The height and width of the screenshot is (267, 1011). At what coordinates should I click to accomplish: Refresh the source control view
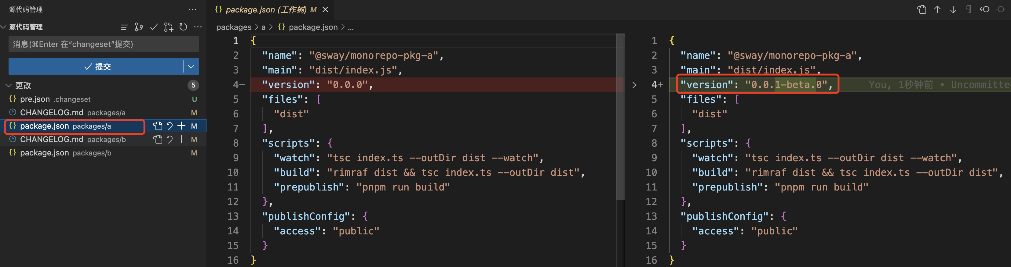coord(183,27)
